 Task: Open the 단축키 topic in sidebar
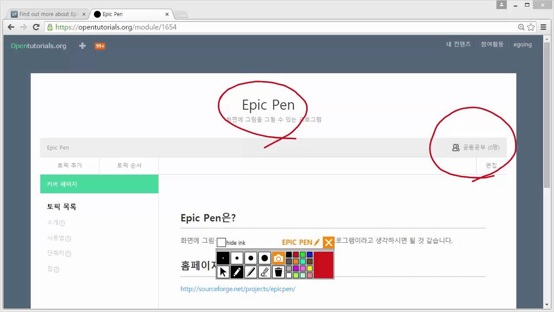click(59, 253)
